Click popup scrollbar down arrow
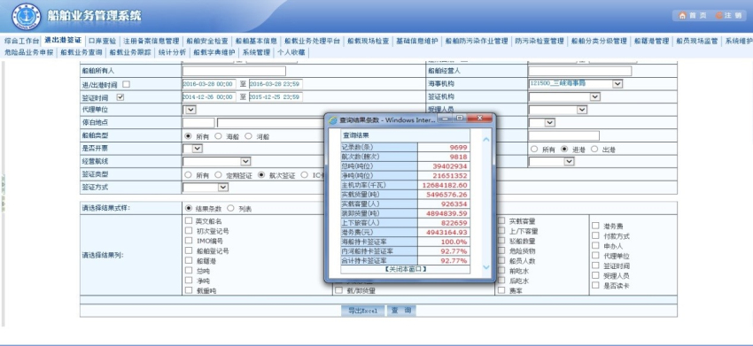Screen dimensions: 753x346 click(x=486, y=267)
